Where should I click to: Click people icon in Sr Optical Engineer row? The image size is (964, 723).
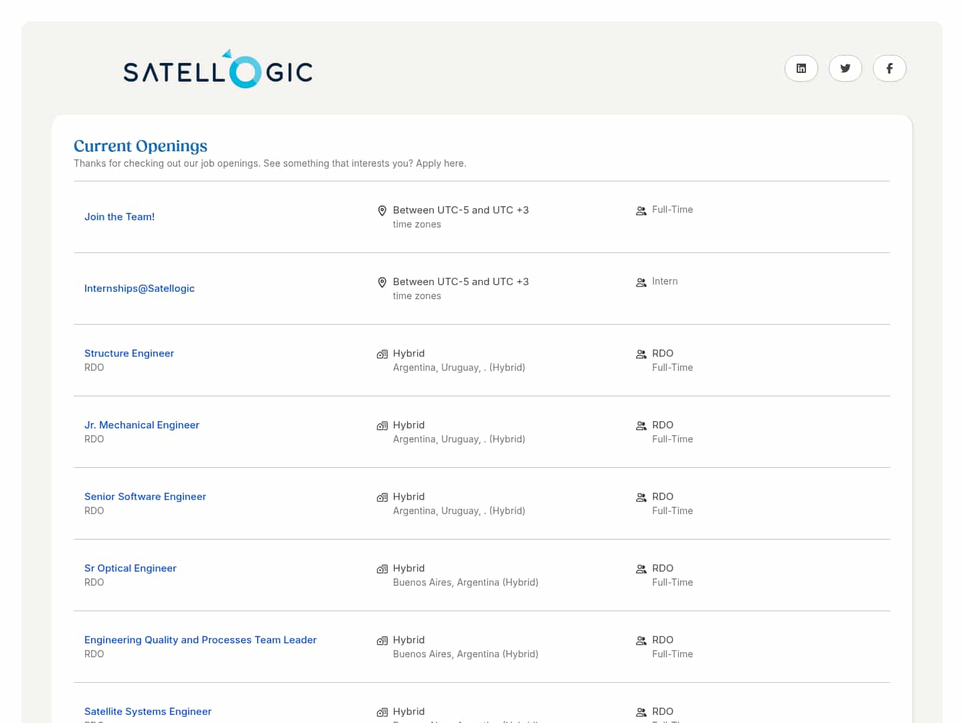coord(641,569)
